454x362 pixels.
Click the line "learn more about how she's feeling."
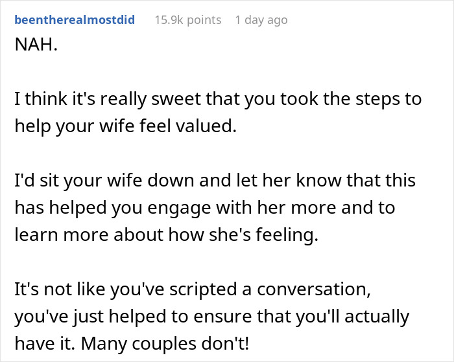[x=167, y=235]
